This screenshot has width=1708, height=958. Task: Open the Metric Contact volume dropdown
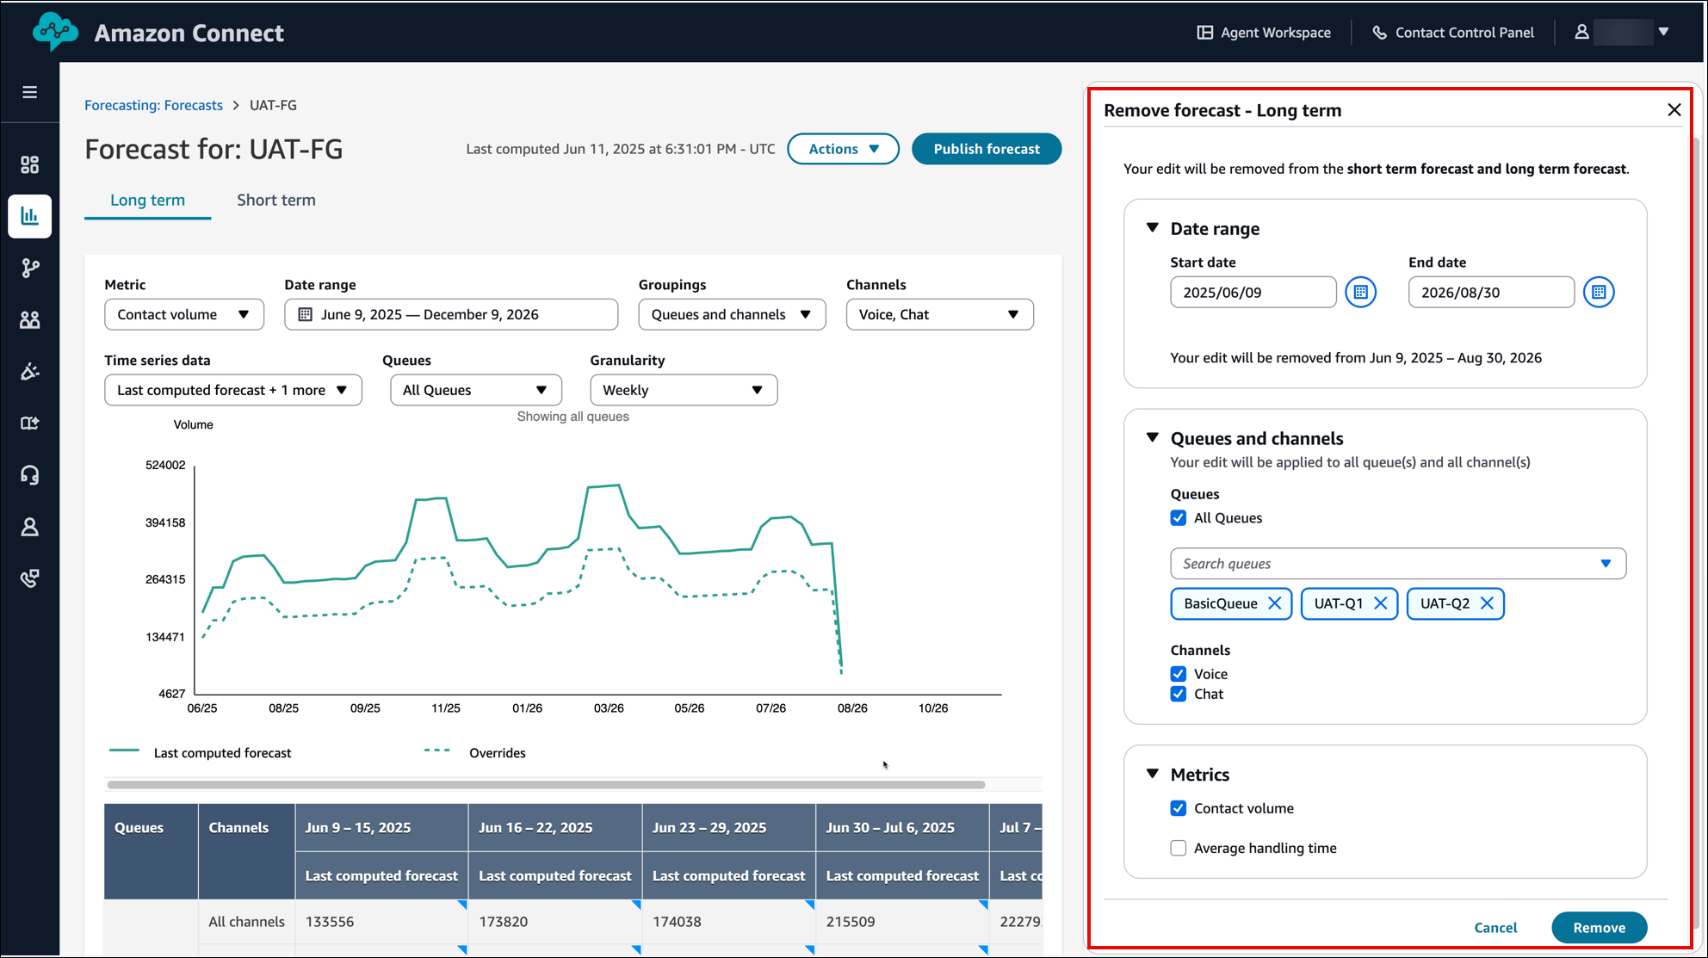[183, 314]
